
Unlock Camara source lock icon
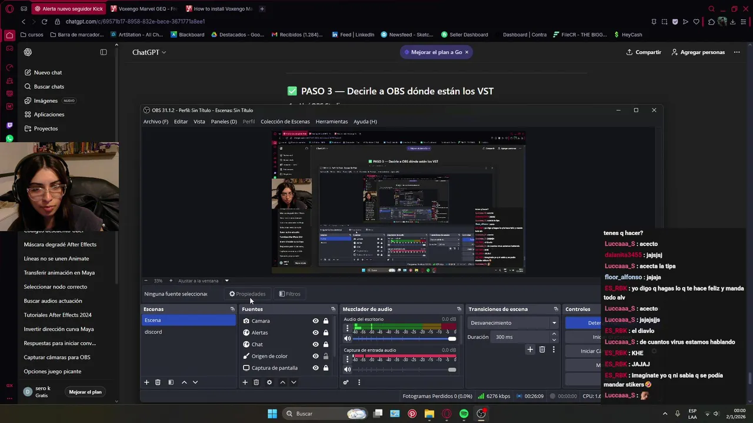326,321
